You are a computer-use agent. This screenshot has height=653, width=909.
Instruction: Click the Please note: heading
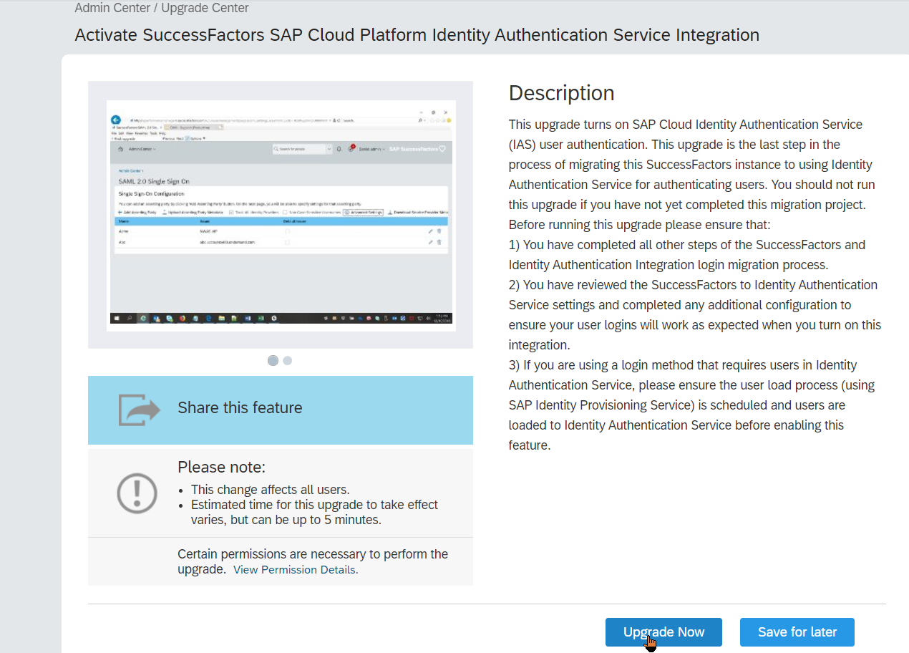(x=221, y=468)
